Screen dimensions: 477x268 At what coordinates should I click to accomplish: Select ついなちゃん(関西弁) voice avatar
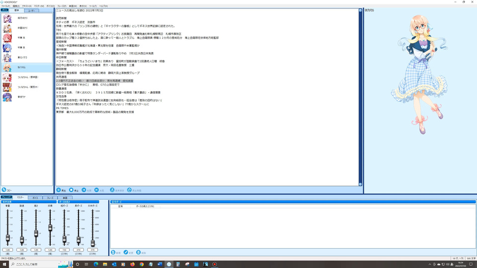pos(7,87)
